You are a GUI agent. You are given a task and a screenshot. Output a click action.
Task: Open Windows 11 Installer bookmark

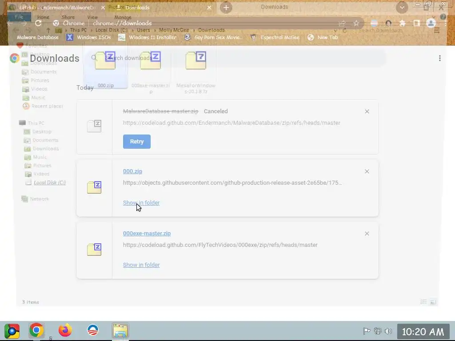148,37
